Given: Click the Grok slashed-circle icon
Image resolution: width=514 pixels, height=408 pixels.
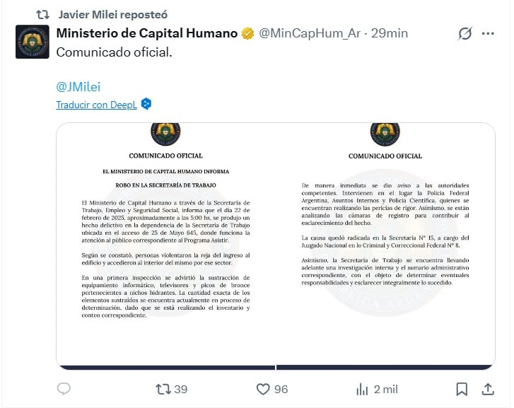Looking at the screenshot, I should point(465,33).
